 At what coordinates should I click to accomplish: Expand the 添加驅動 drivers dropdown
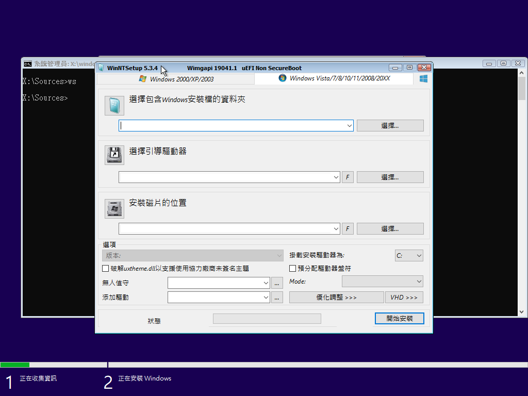click(x=266, y=298)
